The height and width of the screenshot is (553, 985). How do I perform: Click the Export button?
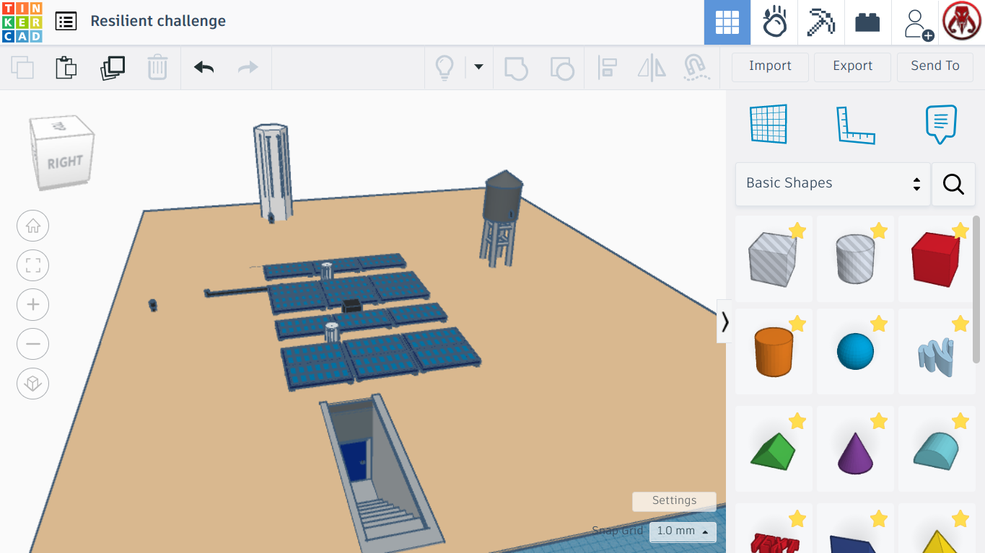click(x=853, y=66)
